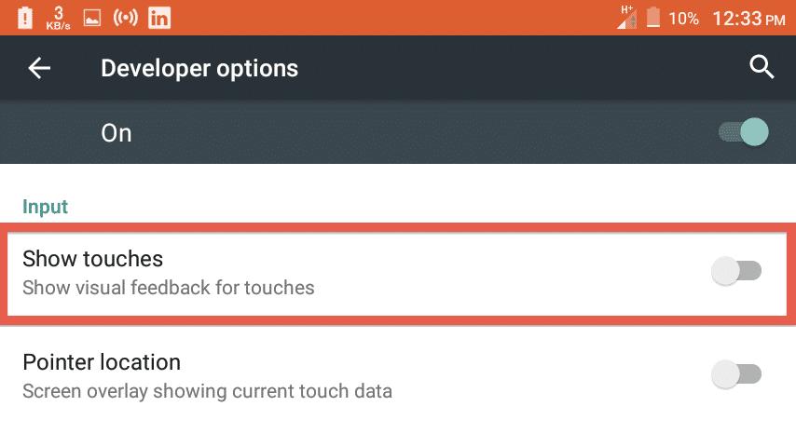Tap the battery level icon near 10%
Image resolution: width=796 pixels, height=447 pixels.
[653, 18]
